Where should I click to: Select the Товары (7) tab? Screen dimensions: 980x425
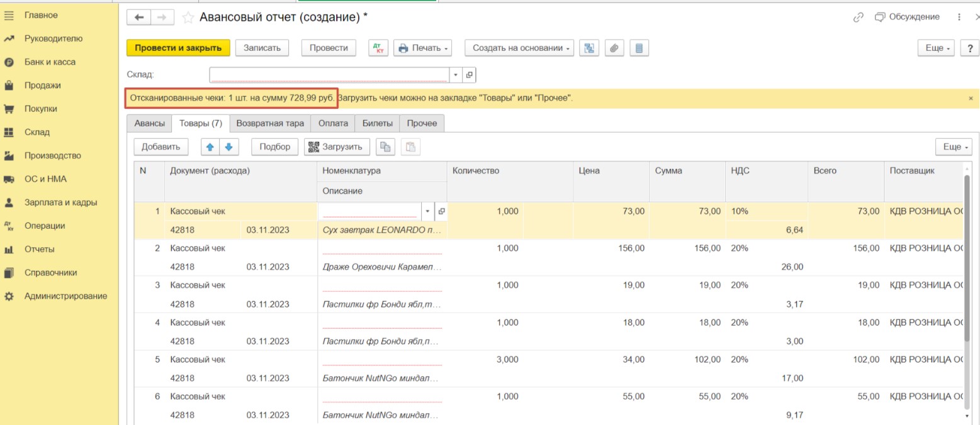pos(201,123)
